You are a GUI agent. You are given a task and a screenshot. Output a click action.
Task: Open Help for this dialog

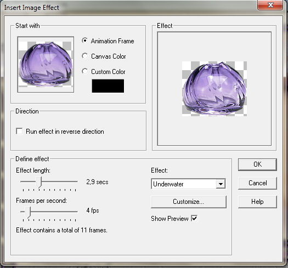click(x=257, y=202)
